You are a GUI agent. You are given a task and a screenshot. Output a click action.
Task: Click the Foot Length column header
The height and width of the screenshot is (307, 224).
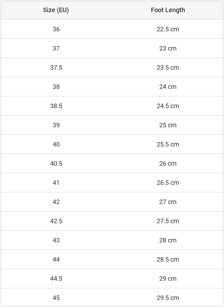168,10
